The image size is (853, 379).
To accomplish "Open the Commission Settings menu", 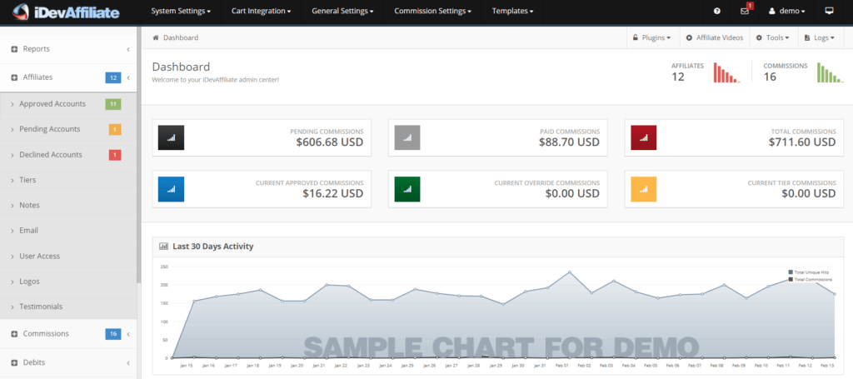I will tap(432, 12).
